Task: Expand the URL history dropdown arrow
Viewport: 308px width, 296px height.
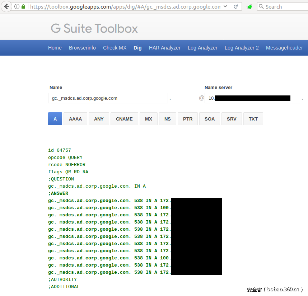Action: [x=225, y=6]
